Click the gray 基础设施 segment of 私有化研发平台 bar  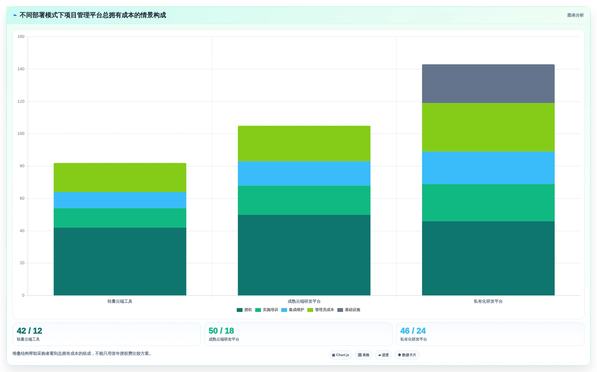(488, 84)
